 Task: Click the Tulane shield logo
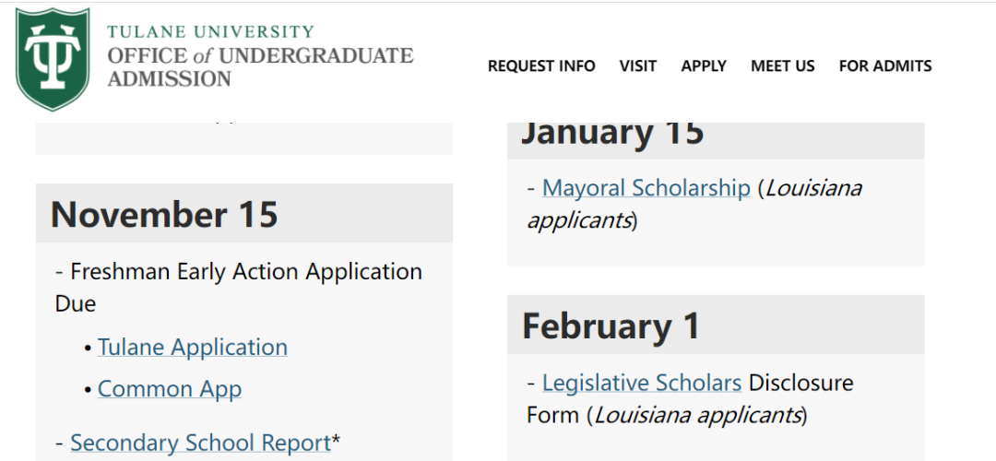pos(53,59)
